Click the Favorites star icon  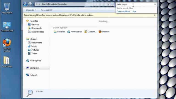[28, 21]
